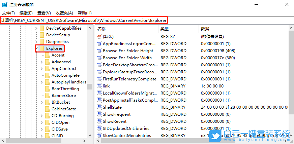Screen dimensions: 294x144
Task: Select the BamThrottling folder icon
Action: [x=47, y=89]
